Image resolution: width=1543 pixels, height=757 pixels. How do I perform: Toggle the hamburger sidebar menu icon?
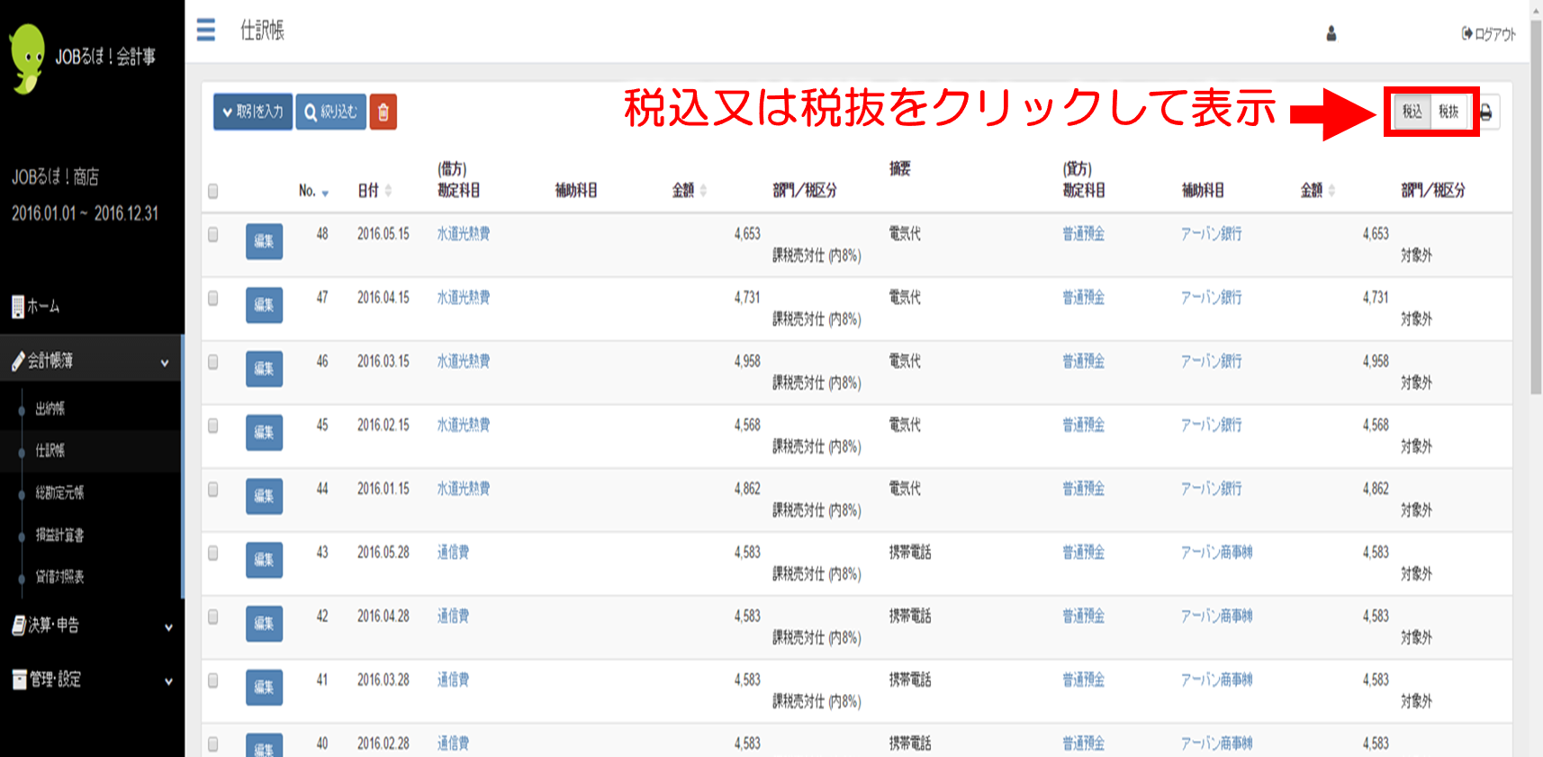tap(206, 30)
